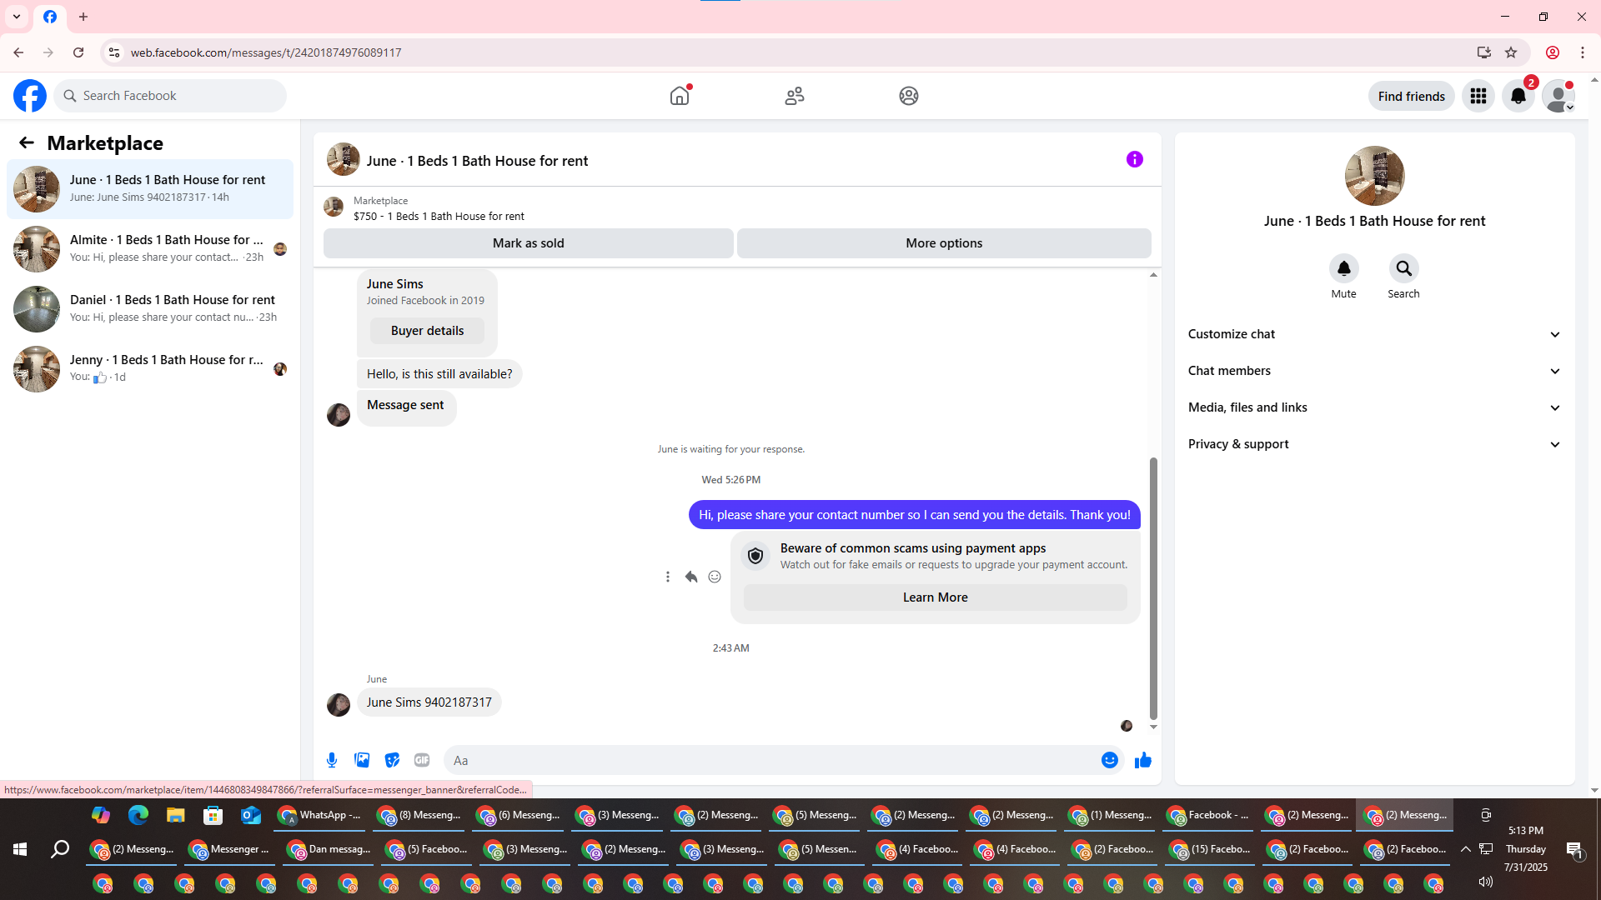Image resolution: width=1601 pixels, height=900 pixels.
Task: Search within the conversation
Action: tap(1403, 269)
